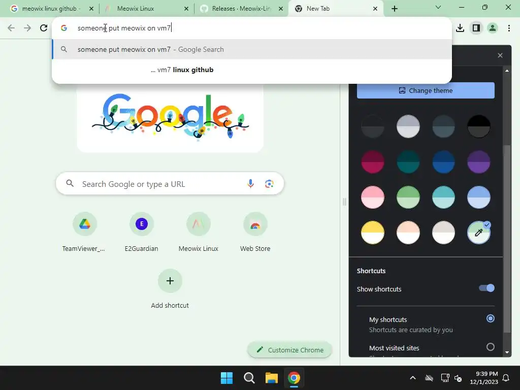Pick the aqua theme color
520x390 pixels.
(443, 198)
